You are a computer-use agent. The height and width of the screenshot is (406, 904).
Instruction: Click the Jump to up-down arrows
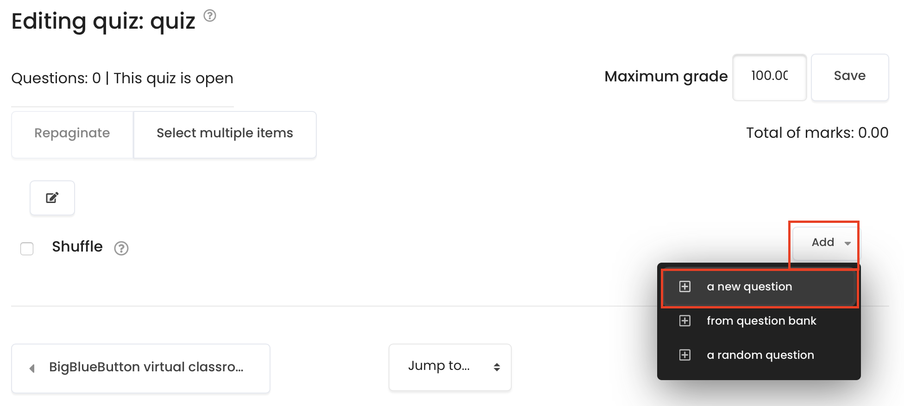click(x=497, y=367)
